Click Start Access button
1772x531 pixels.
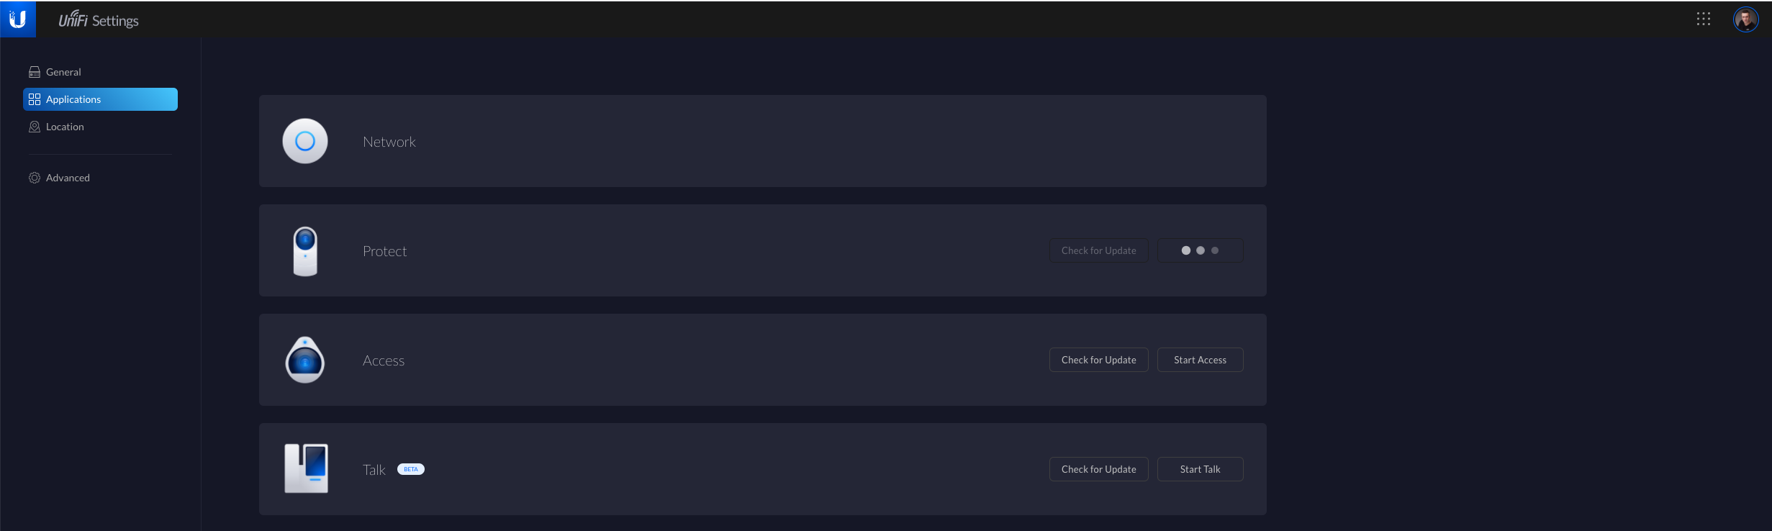[1200, 360]
